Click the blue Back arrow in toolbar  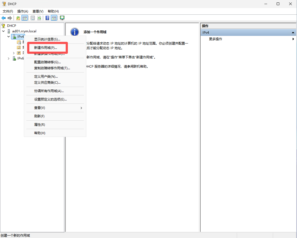4,18
